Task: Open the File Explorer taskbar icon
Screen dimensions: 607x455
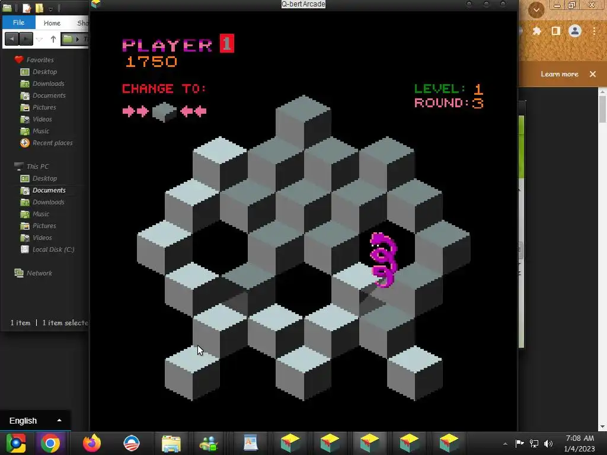Action: coord(171,443)
